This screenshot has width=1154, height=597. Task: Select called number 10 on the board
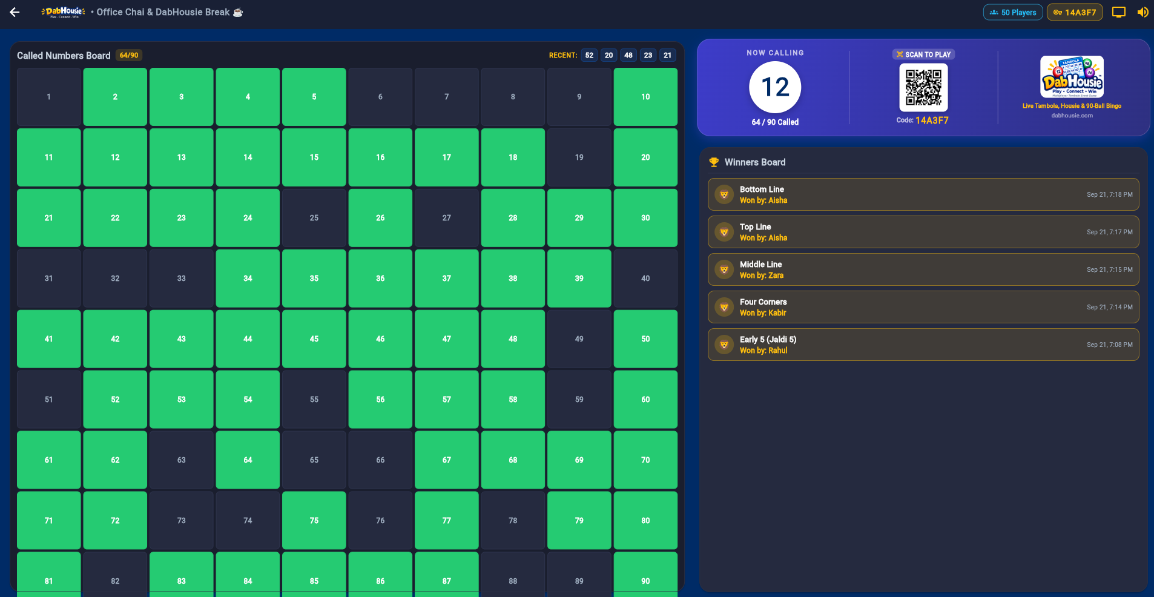(x=645, y=97)
